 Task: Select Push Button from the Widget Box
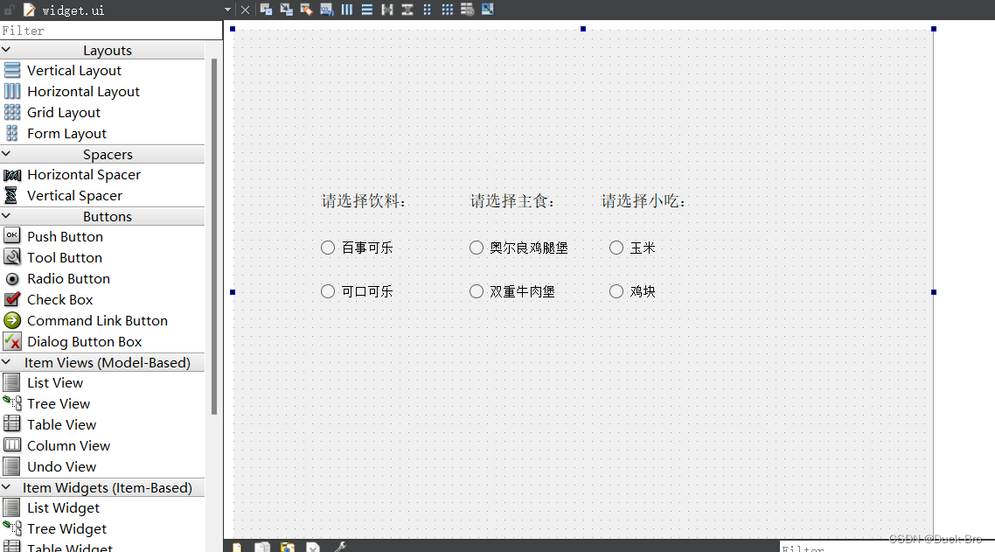[x=64, y=236]
